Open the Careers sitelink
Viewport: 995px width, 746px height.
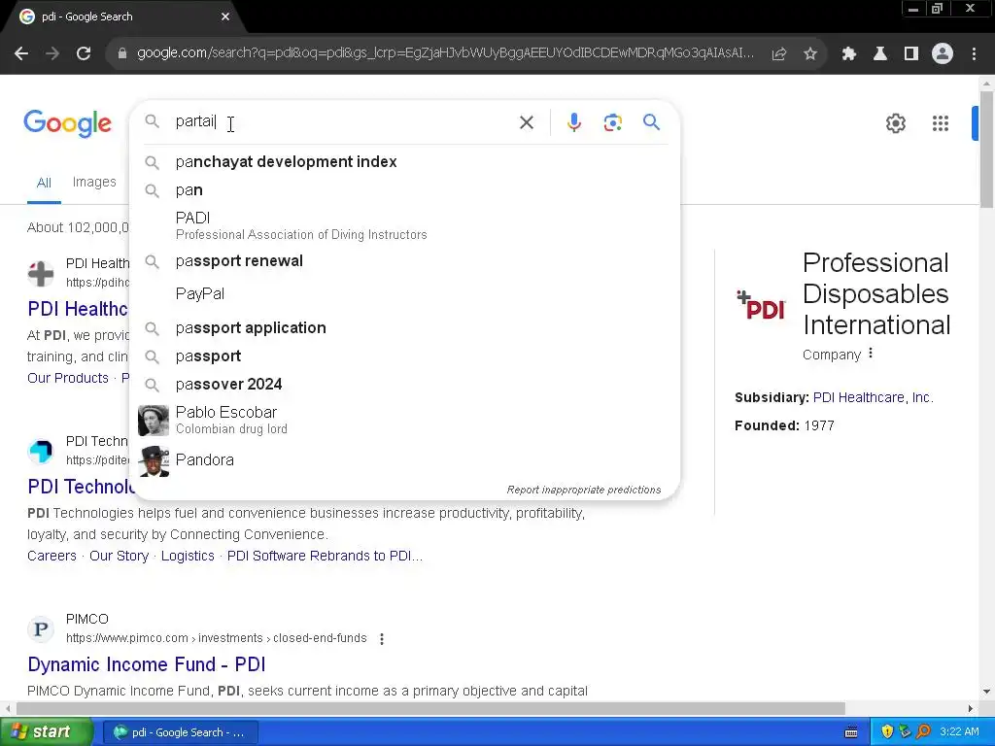pyautogui.click(x=51, y=557)
